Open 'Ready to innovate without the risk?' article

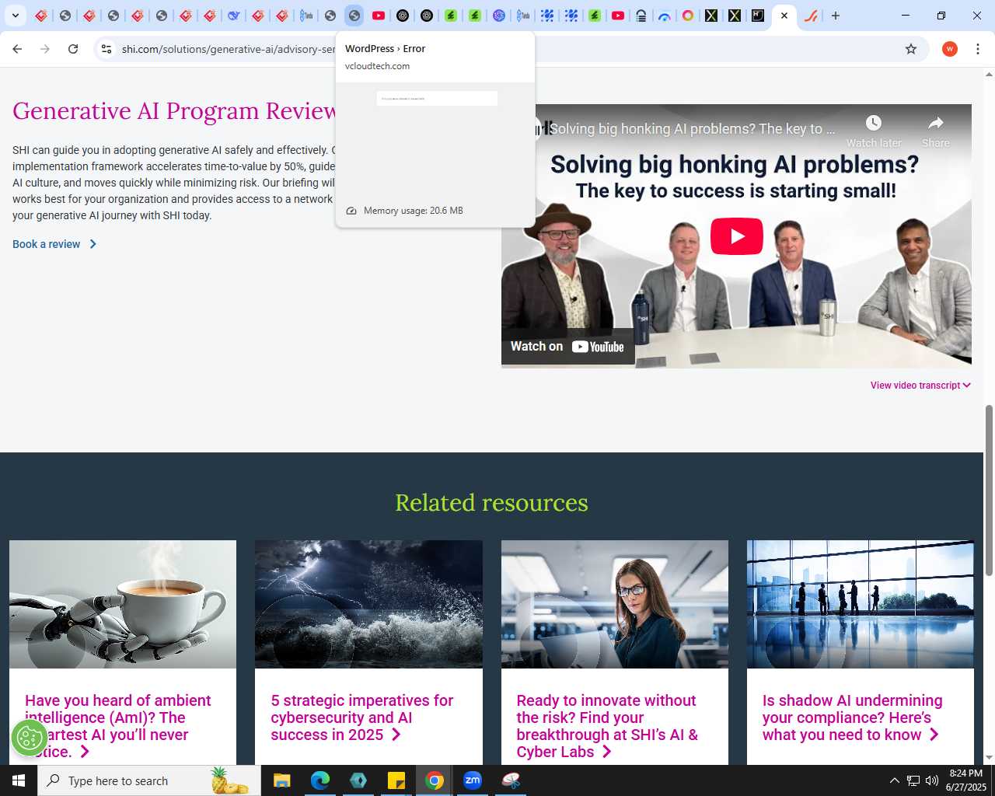[x=607, y=726]
